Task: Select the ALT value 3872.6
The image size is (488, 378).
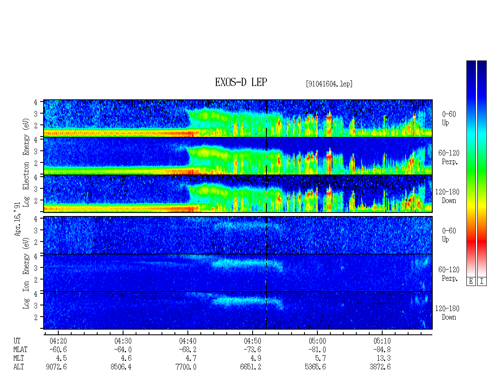Action: 380,367
